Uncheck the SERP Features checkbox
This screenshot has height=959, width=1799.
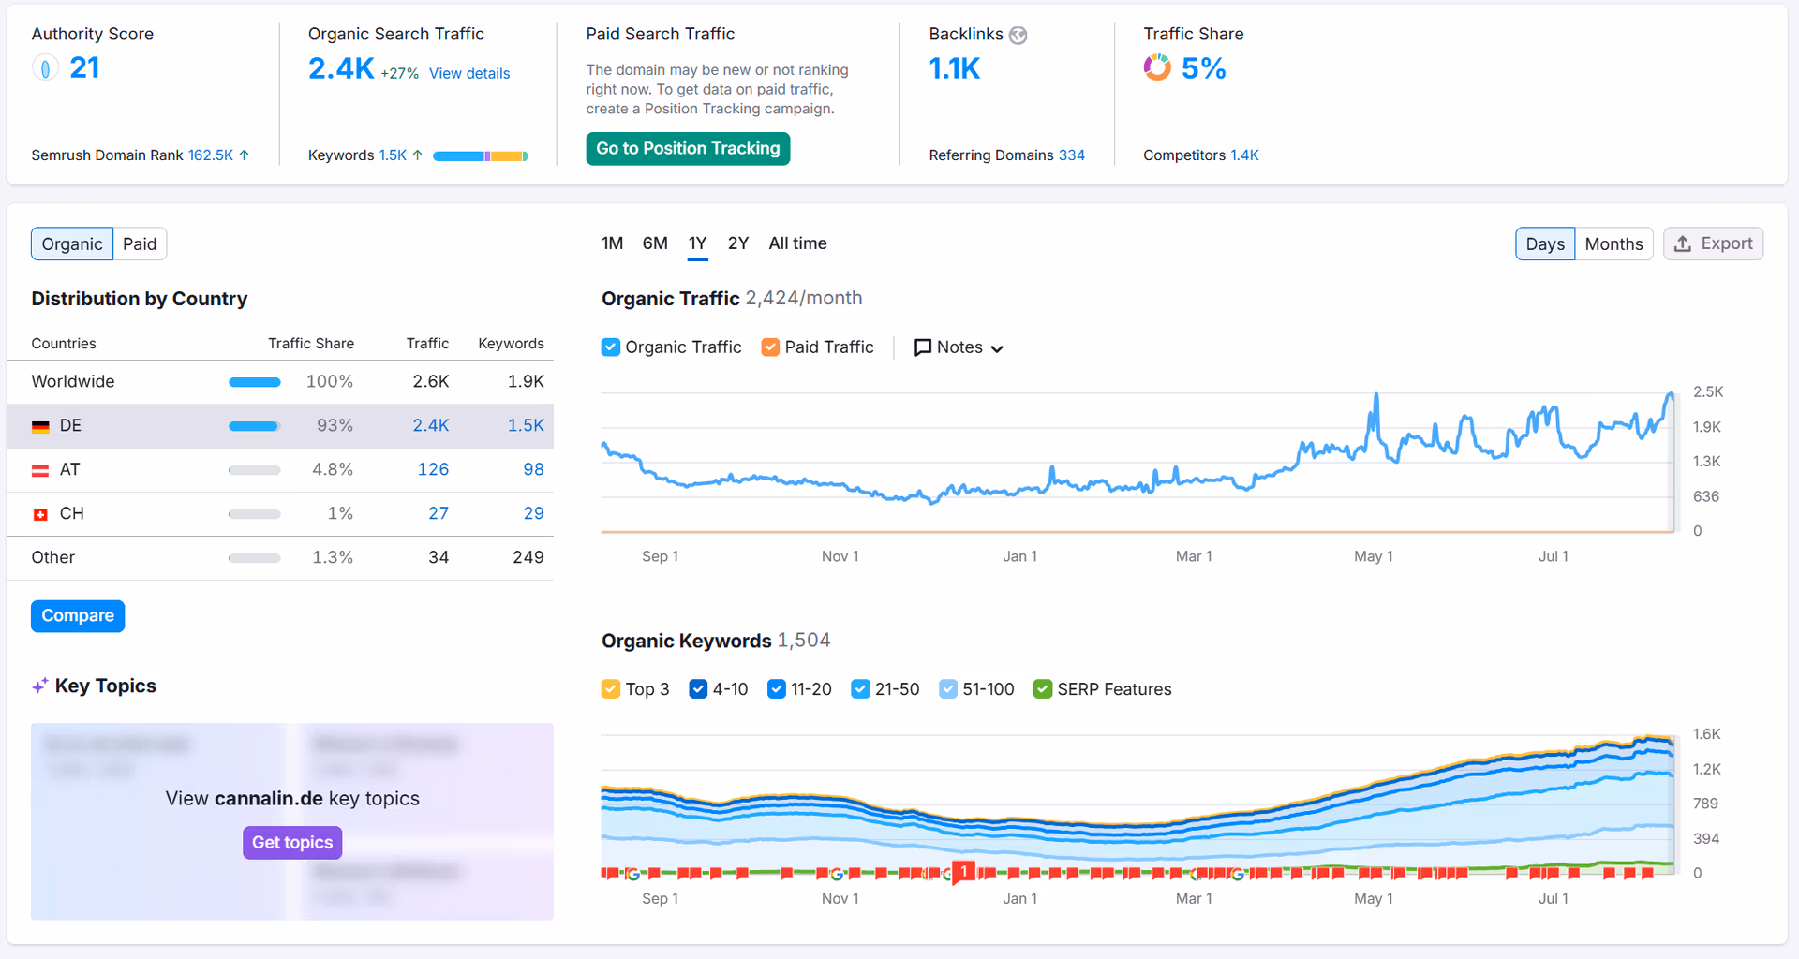pos(1042,689)
